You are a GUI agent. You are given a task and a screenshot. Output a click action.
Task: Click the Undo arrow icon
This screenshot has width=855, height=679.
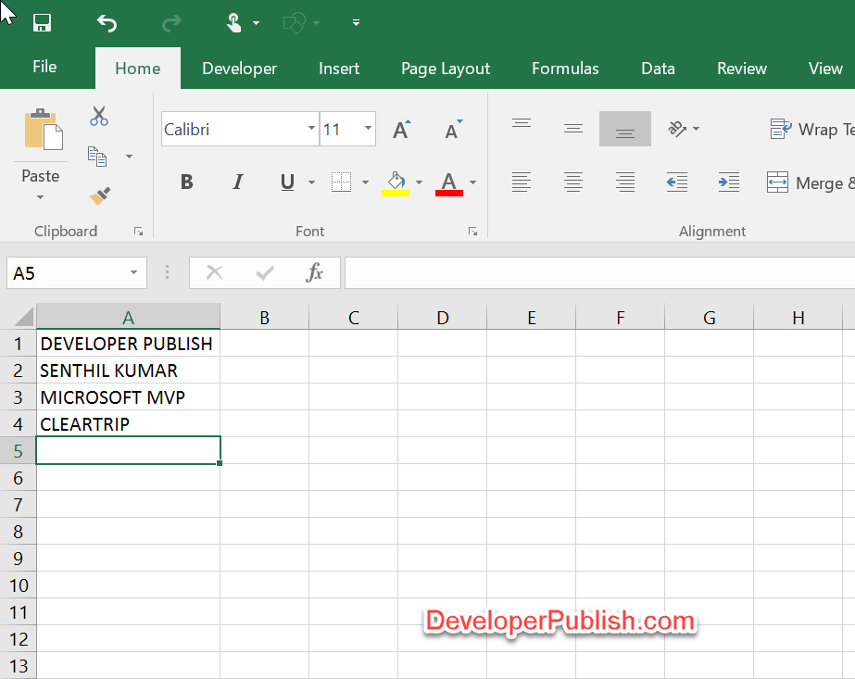(107, 23)
